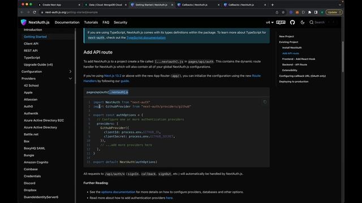
Task: Open Security in the top navigation
Action: click(x=120, y=23)
